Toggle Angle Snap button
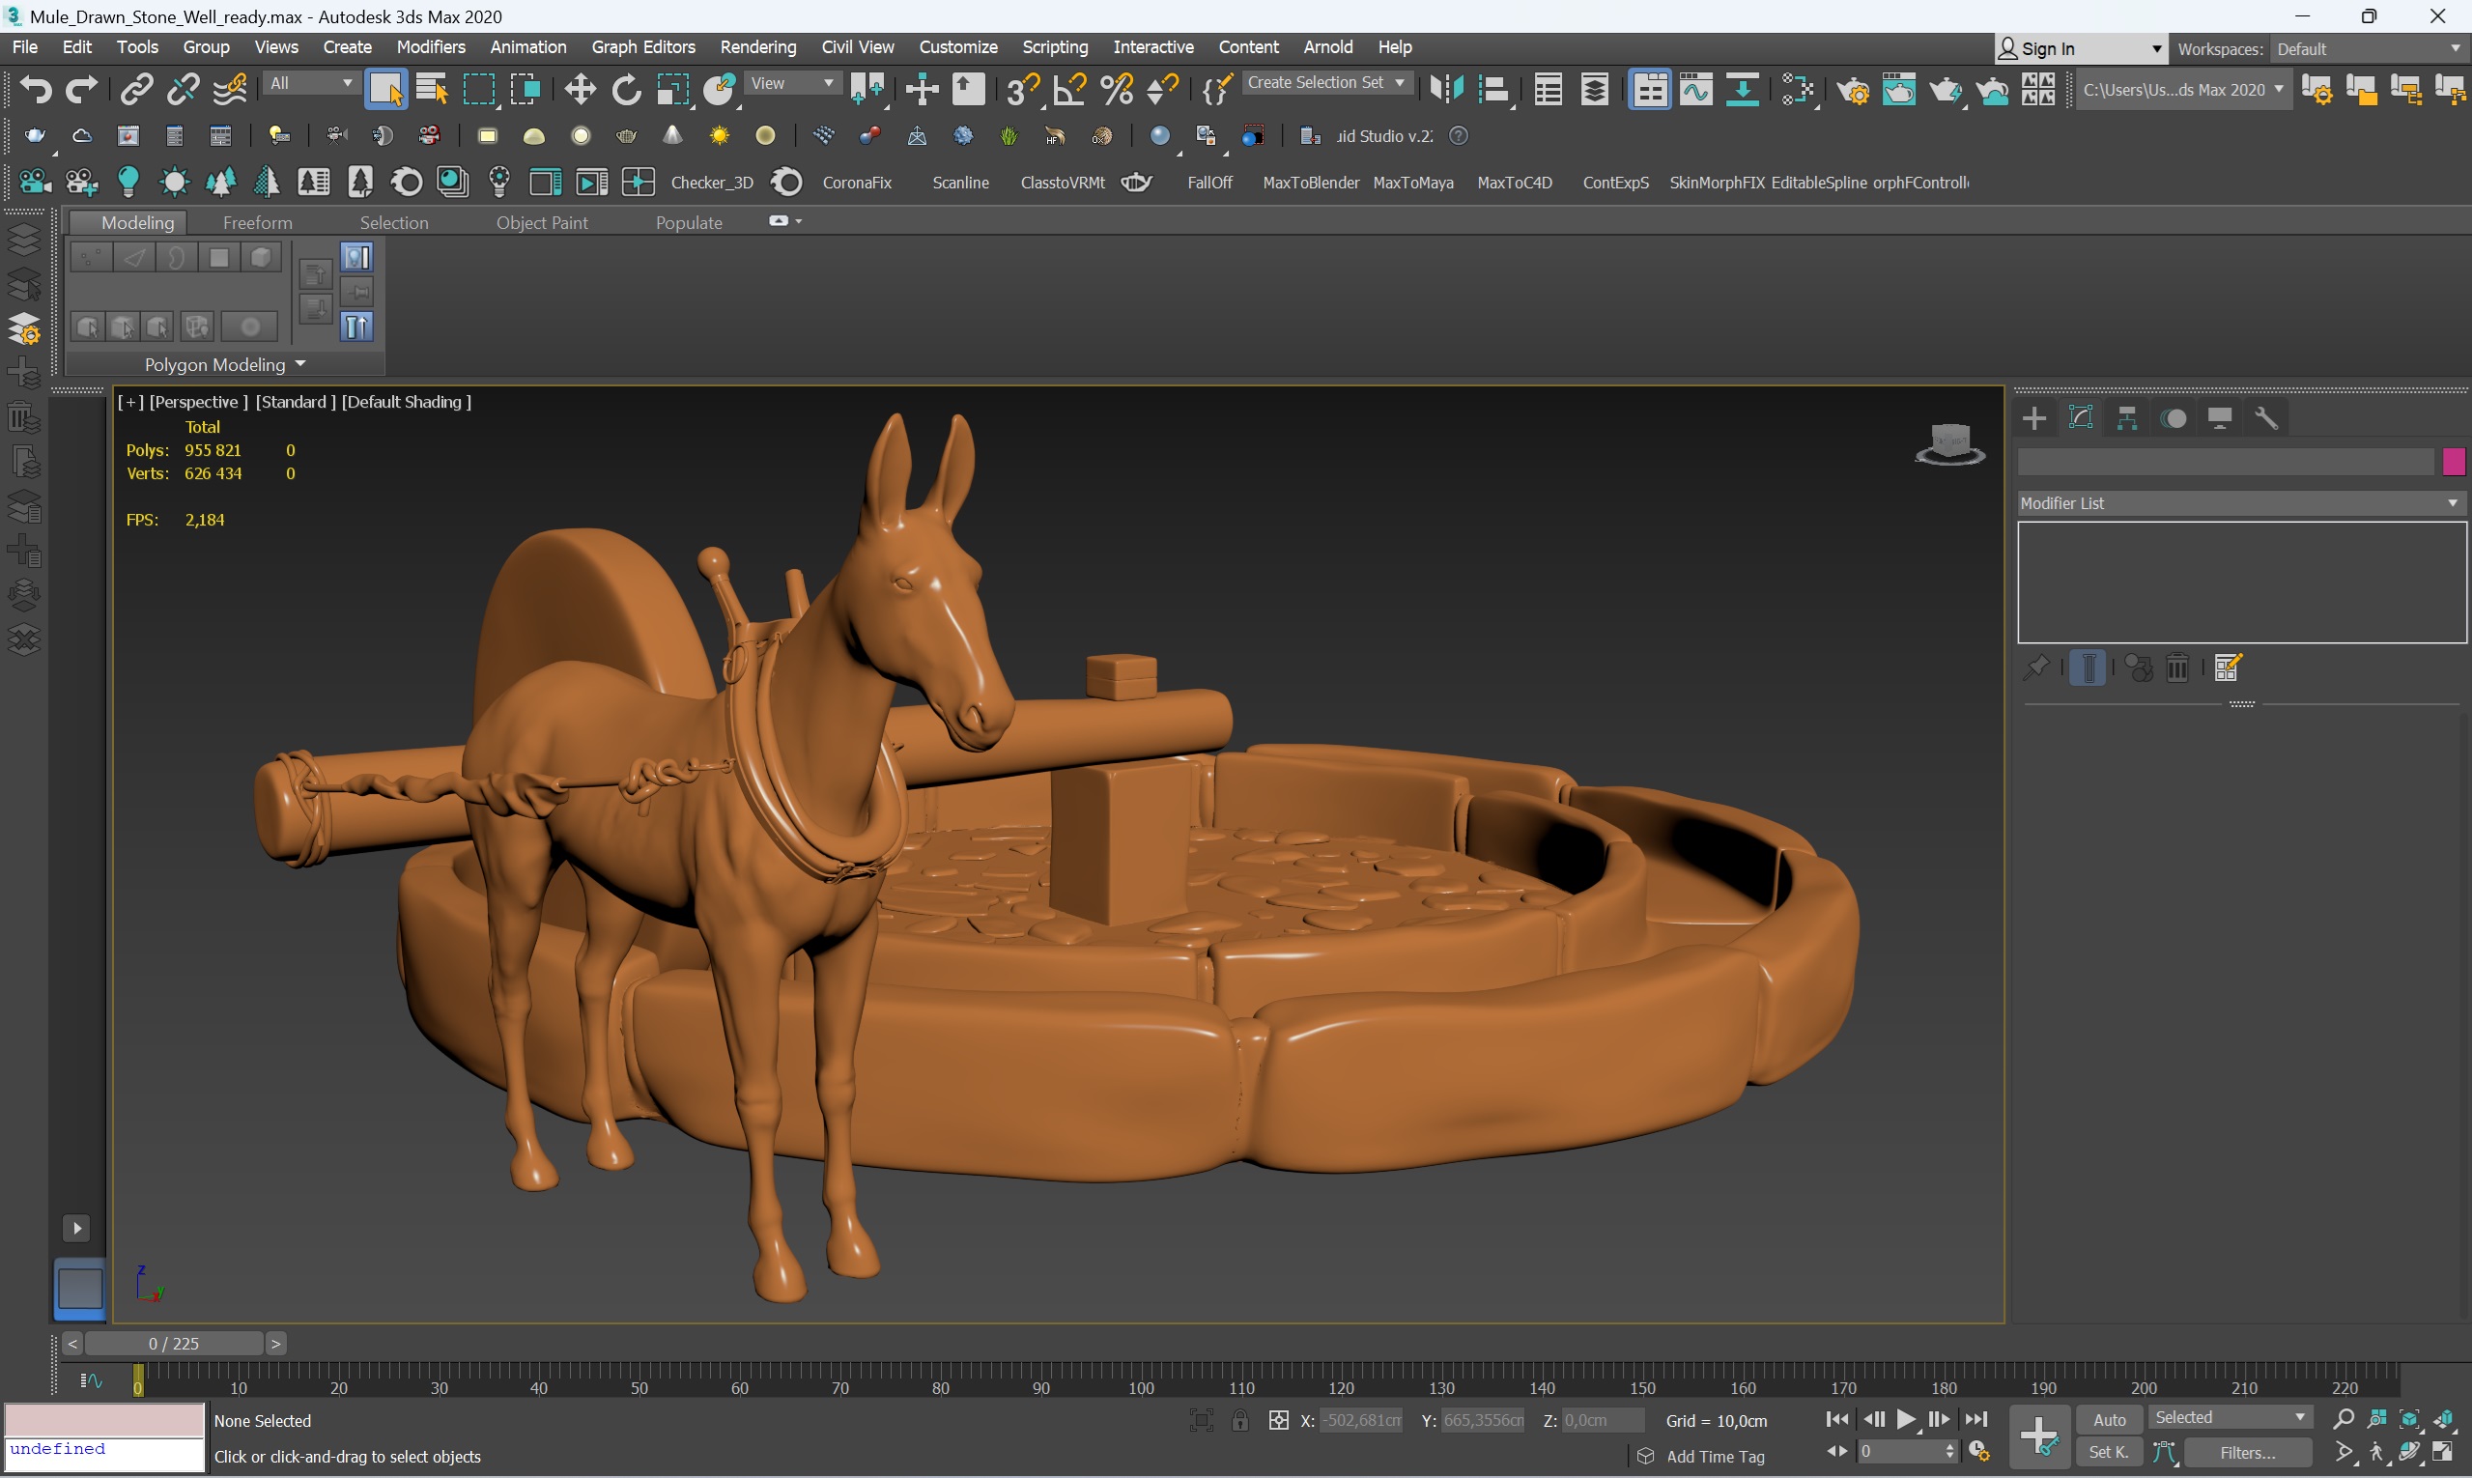 click(x=1069, y=90)
